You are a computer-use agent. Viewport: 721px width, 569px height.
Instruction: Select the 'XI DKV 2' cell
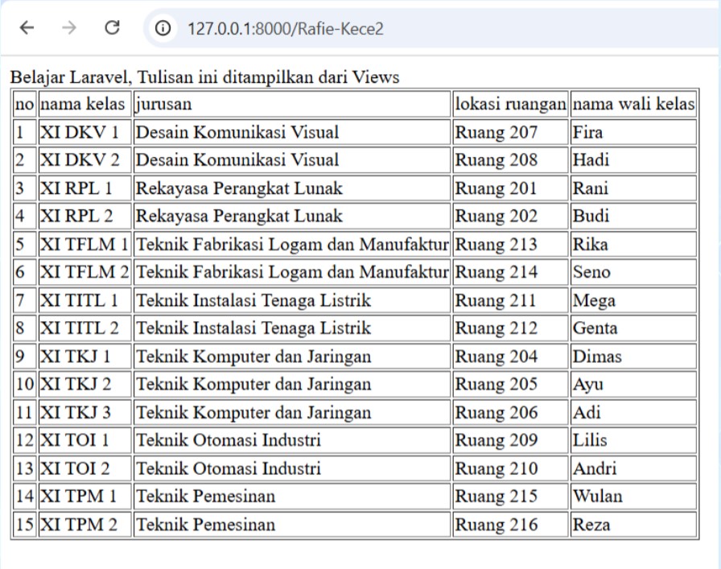[x=84, y=160]
